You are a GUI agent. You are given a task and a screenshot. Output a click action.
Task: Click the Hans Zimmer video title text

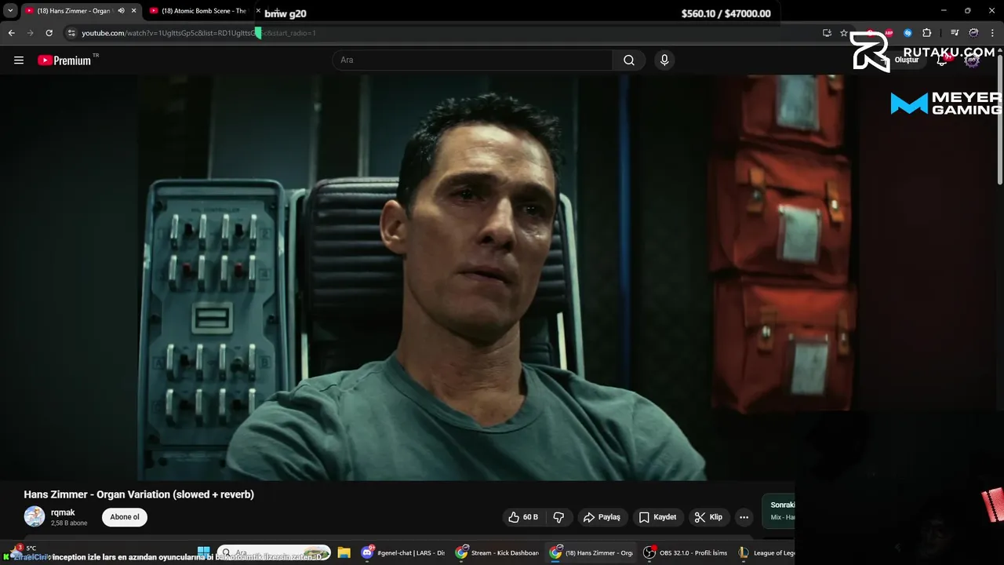(x=139, y=494)
